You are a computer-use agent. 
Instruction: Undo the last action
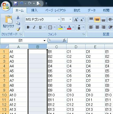tap(22, 3)
